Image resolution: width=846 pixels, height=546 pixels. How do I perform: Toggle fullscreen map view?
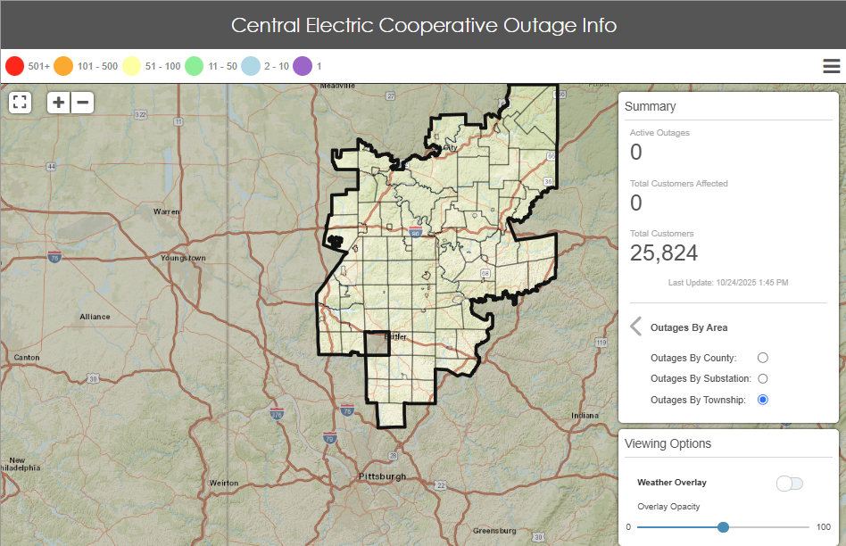(x=21, y=102)
